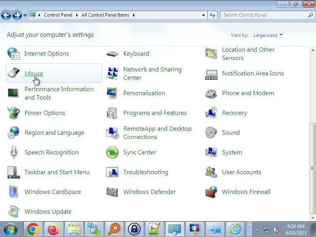
Task: Open the Region and Language globe icon
Action: pyautogui.click(x=13, y=133)
